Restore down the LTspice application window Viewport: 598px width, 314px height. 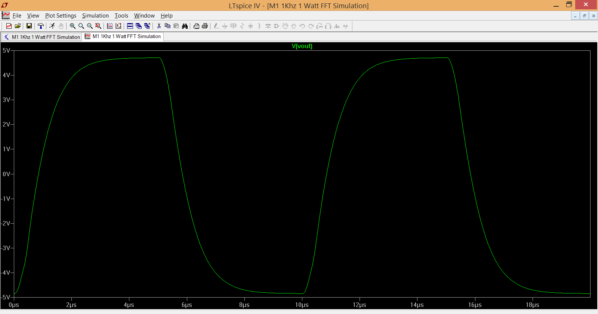click(x=569, y=5)
